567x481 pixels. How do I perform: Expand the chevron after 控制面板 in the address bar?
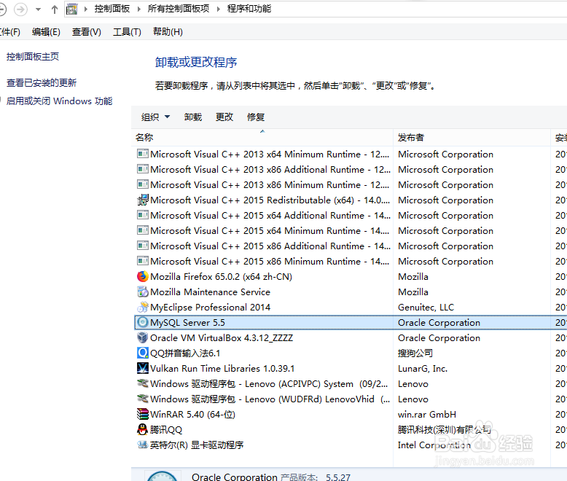point(139,9)
